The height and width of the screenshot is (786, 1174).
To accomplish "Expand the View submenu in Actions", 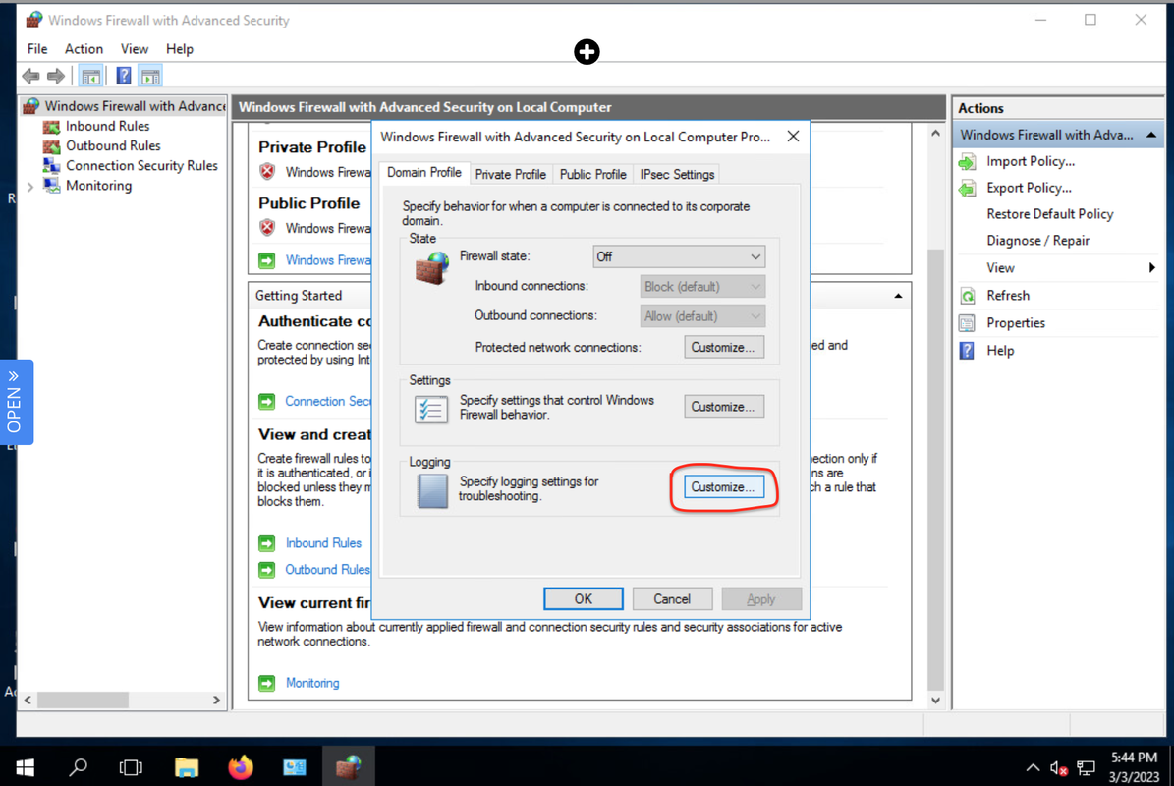I will point(1151,268).
